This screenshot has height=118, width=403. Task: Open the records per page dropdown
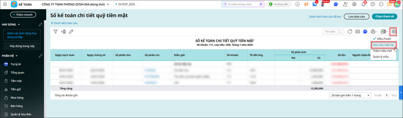350,95
